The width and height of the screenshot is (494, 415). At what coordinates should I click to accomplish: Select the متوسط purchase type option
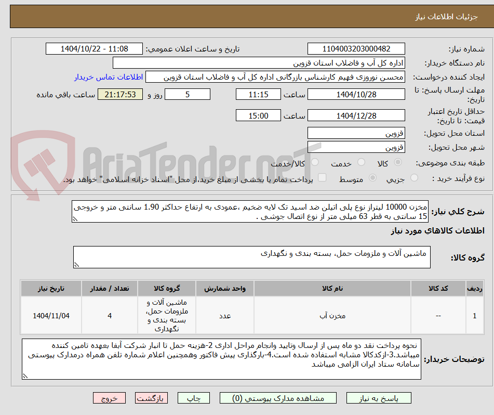pos(372,177)
